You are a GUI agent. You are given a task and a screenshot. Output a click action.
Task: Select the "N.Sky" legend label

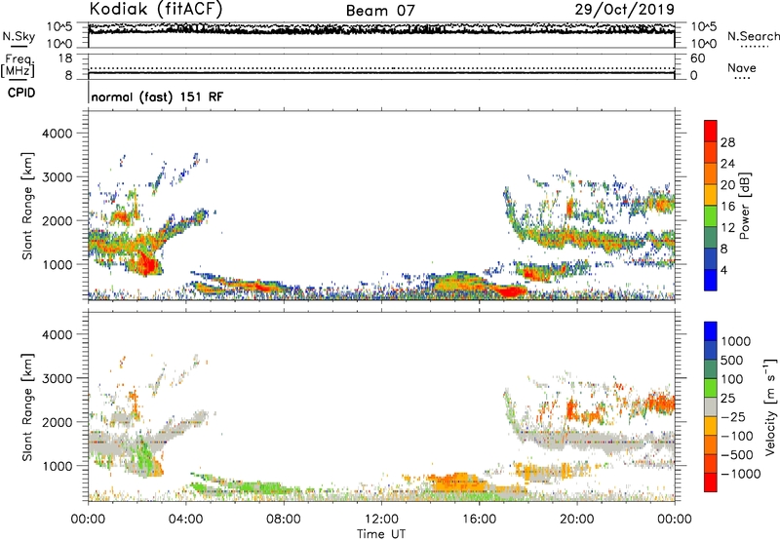(19, 36)
